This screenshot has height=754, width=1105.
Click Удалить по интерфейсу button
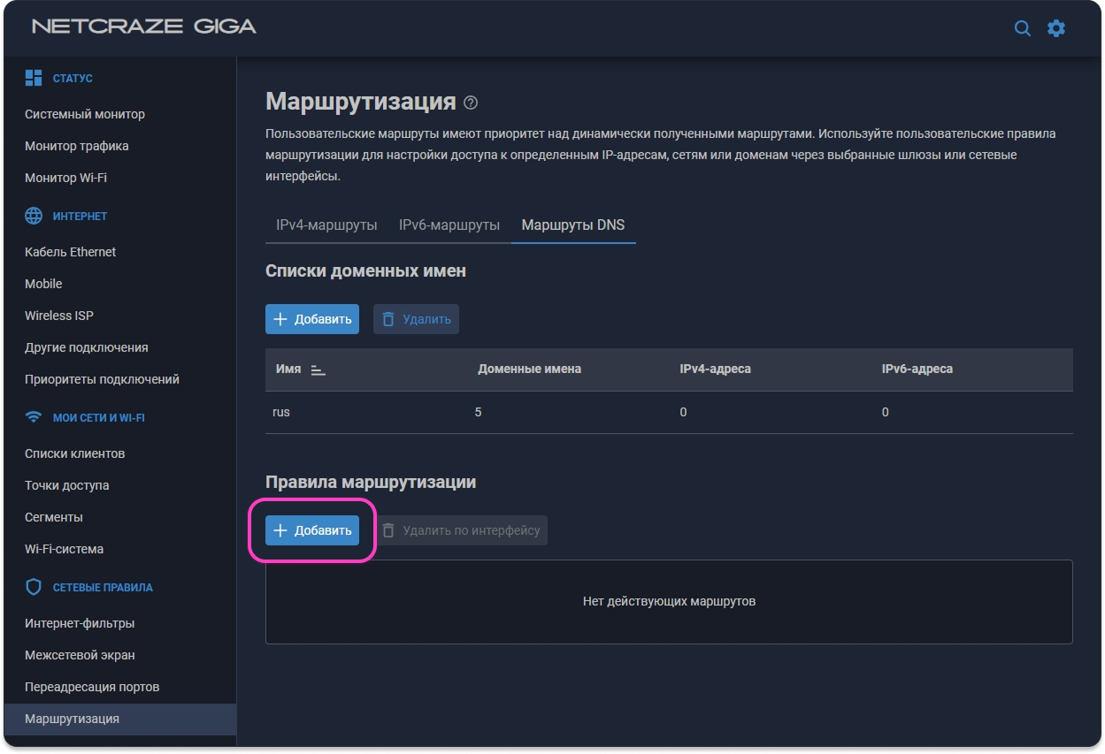pos(460,530)
